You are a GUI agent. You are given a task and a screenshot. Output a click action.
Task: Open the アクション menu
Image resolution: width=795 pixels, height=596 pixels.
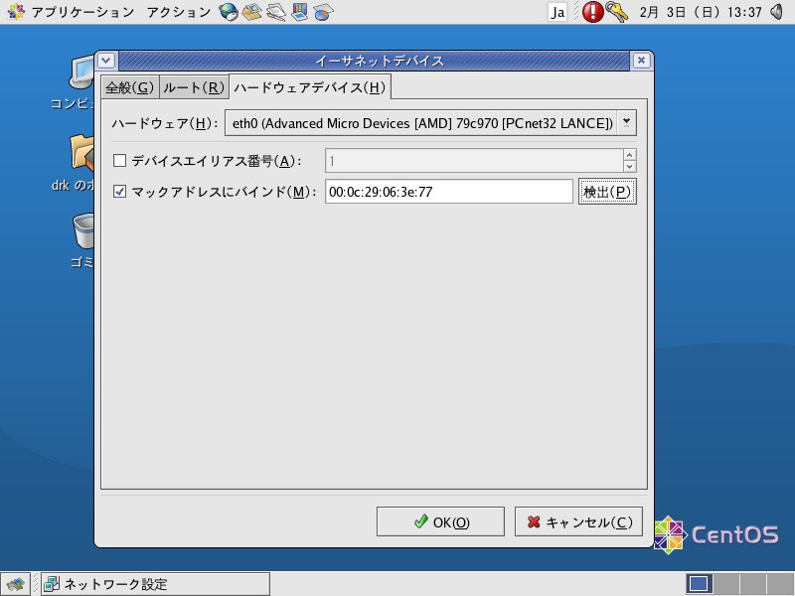point(179,12)
